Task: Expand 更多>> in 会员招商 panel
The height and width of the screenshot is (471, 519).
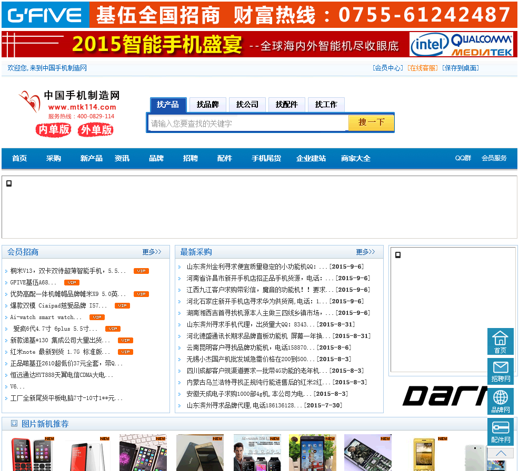Action: tap(152, 252)
